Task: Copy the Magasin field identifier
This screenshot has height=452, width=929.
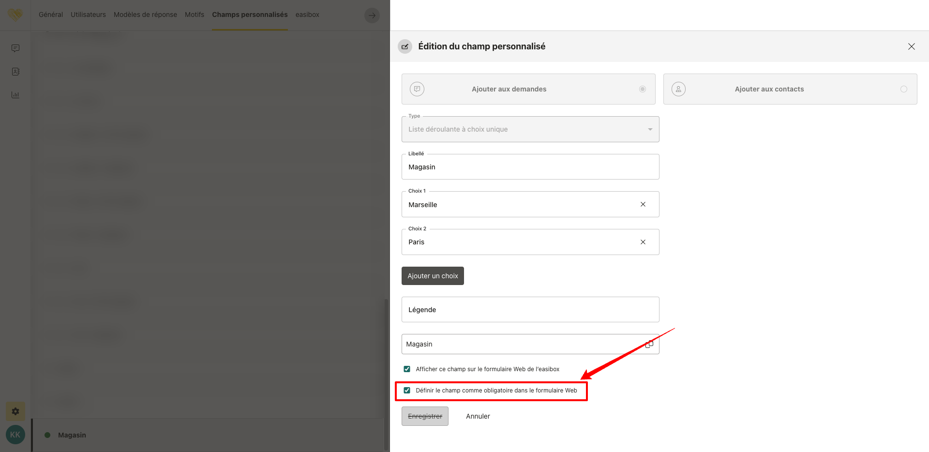Action: [x=649, y=344]
